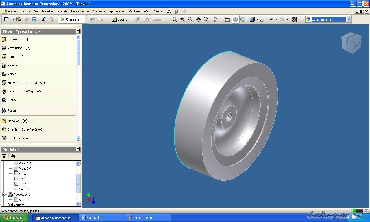Click the double-arrow analysis icon
Screen dimensions: 370x222
[295, 19]
